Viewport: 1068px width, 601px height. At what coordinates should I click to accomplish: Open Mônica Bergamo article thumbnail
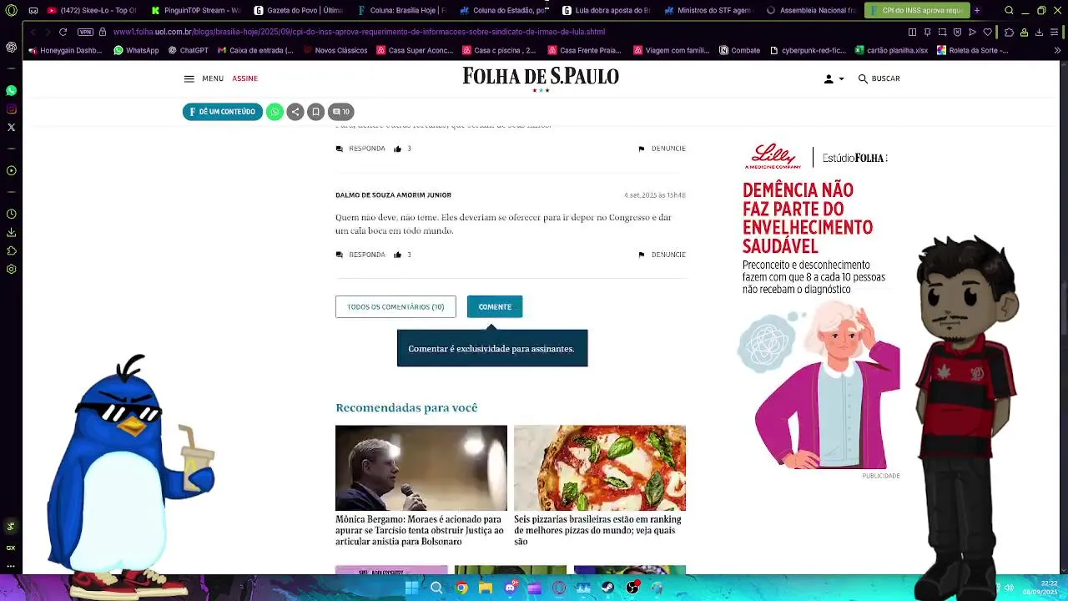[421, 468]
